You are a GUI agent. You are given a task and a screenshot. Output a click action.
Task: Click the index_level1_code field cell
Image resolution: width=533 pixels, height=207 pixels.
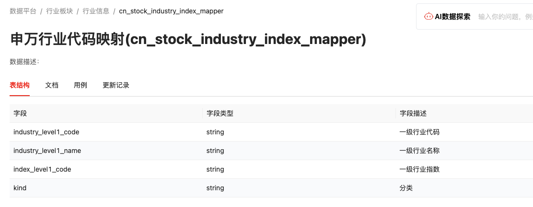coord(42,169)
